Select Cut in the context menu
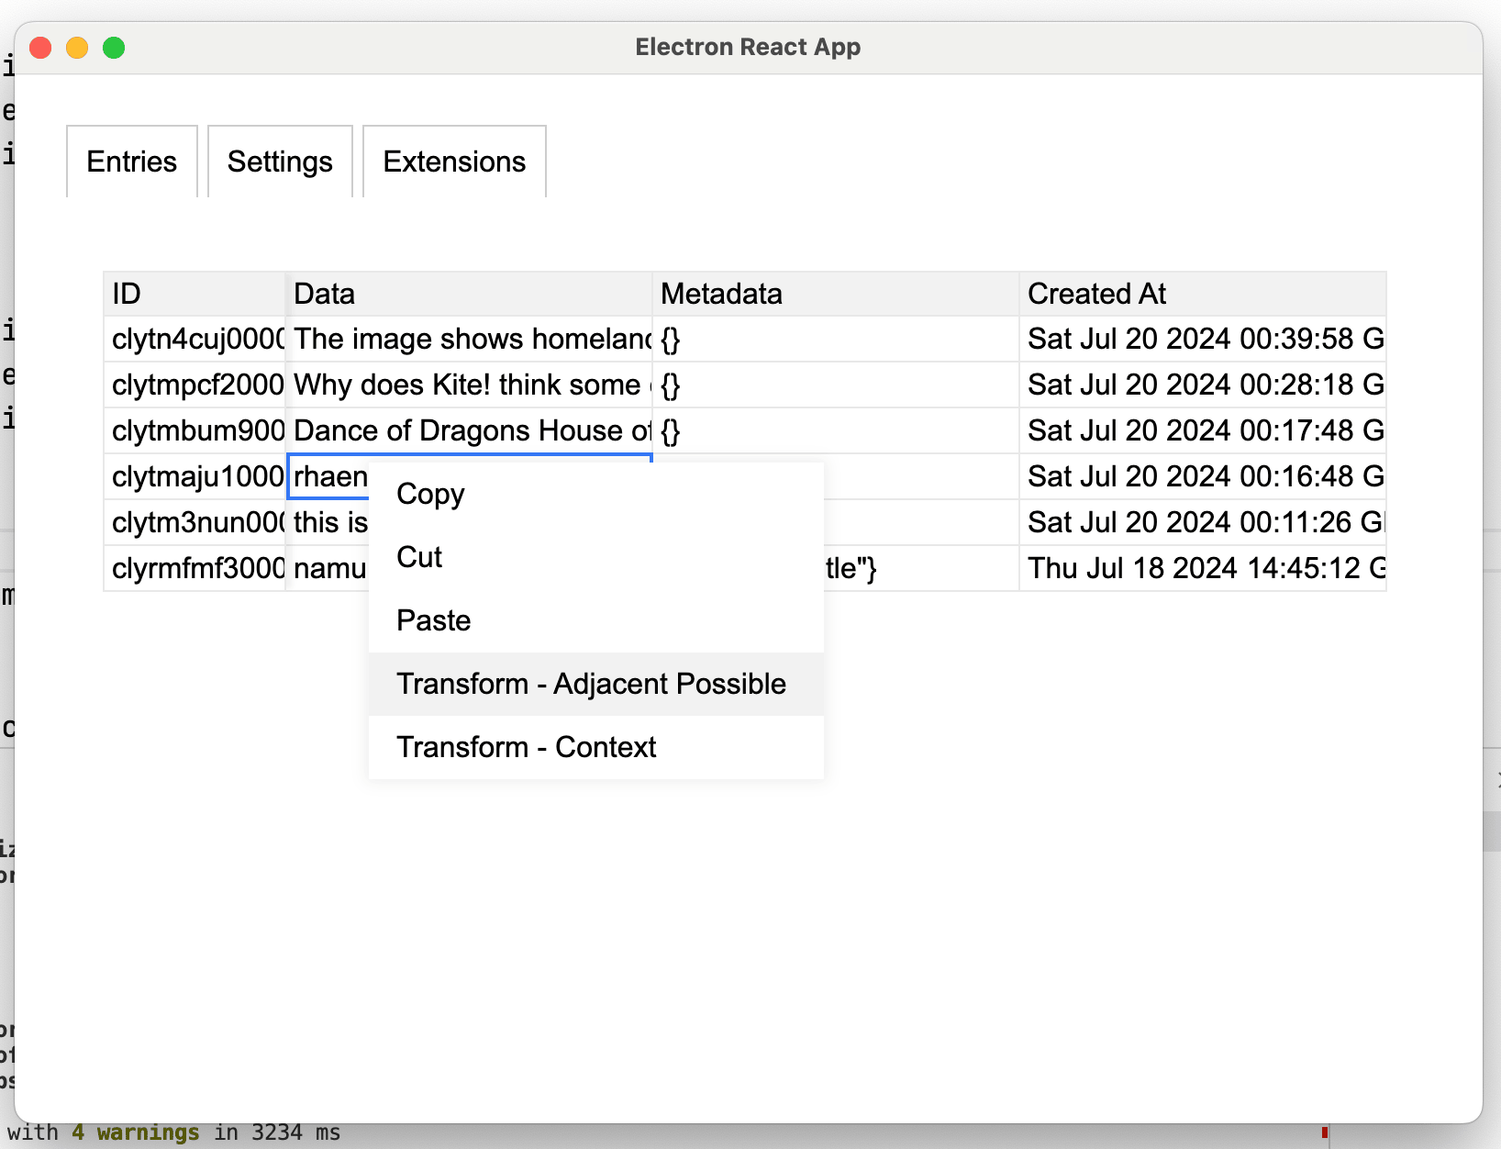 [419, 557]
